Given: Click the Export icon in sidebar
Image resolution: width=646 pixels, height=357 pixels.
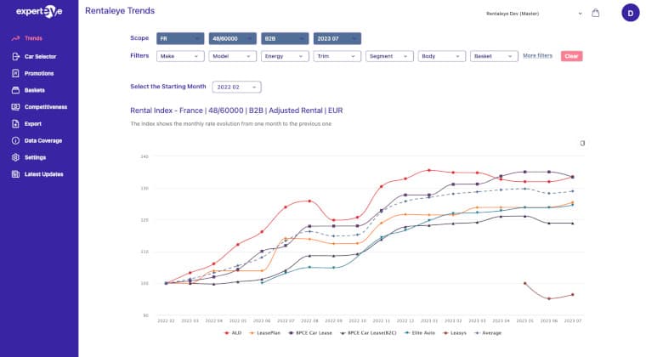Looking at the screenshot, I should coord(15,123).
